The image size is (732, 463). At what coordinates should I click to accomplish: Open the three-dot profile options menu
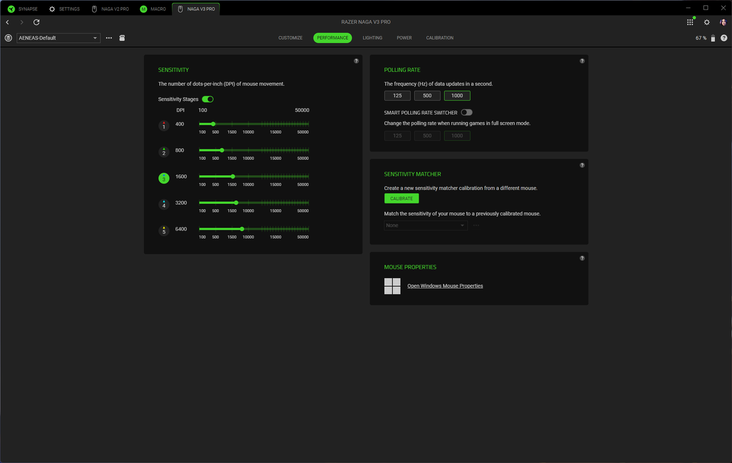109,38
